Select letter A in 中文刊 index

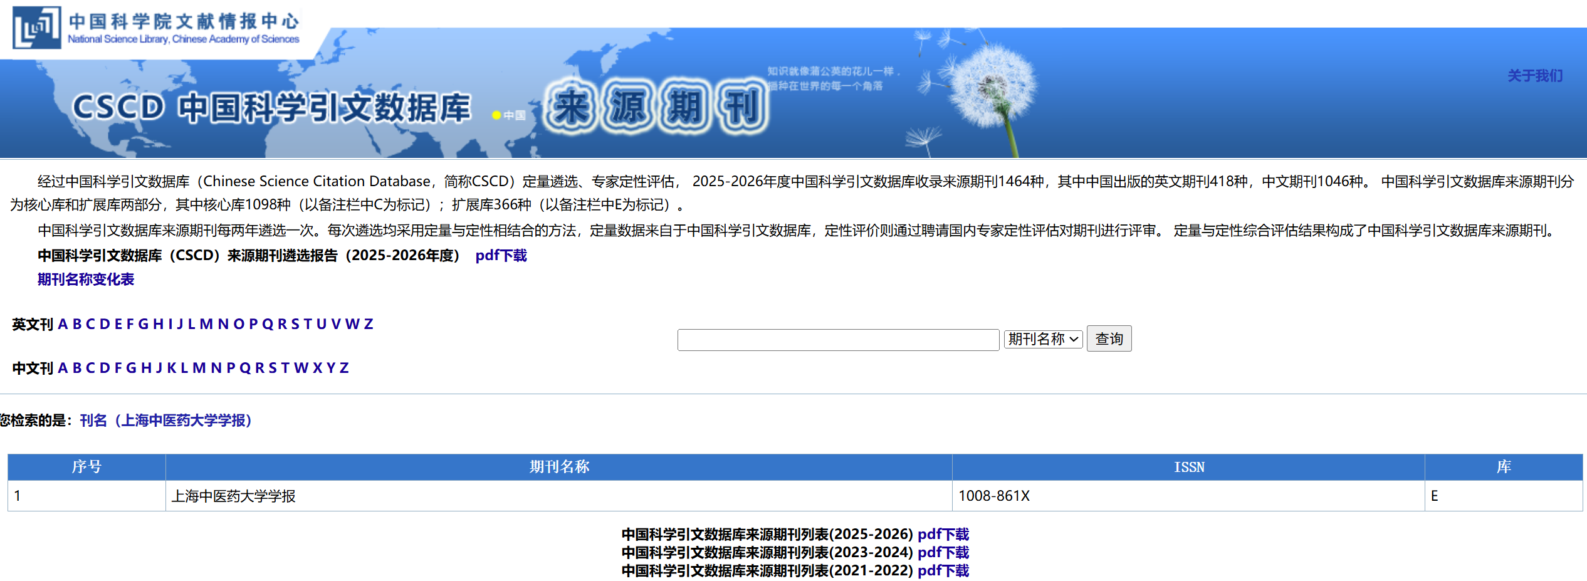[x=63, y=368]
